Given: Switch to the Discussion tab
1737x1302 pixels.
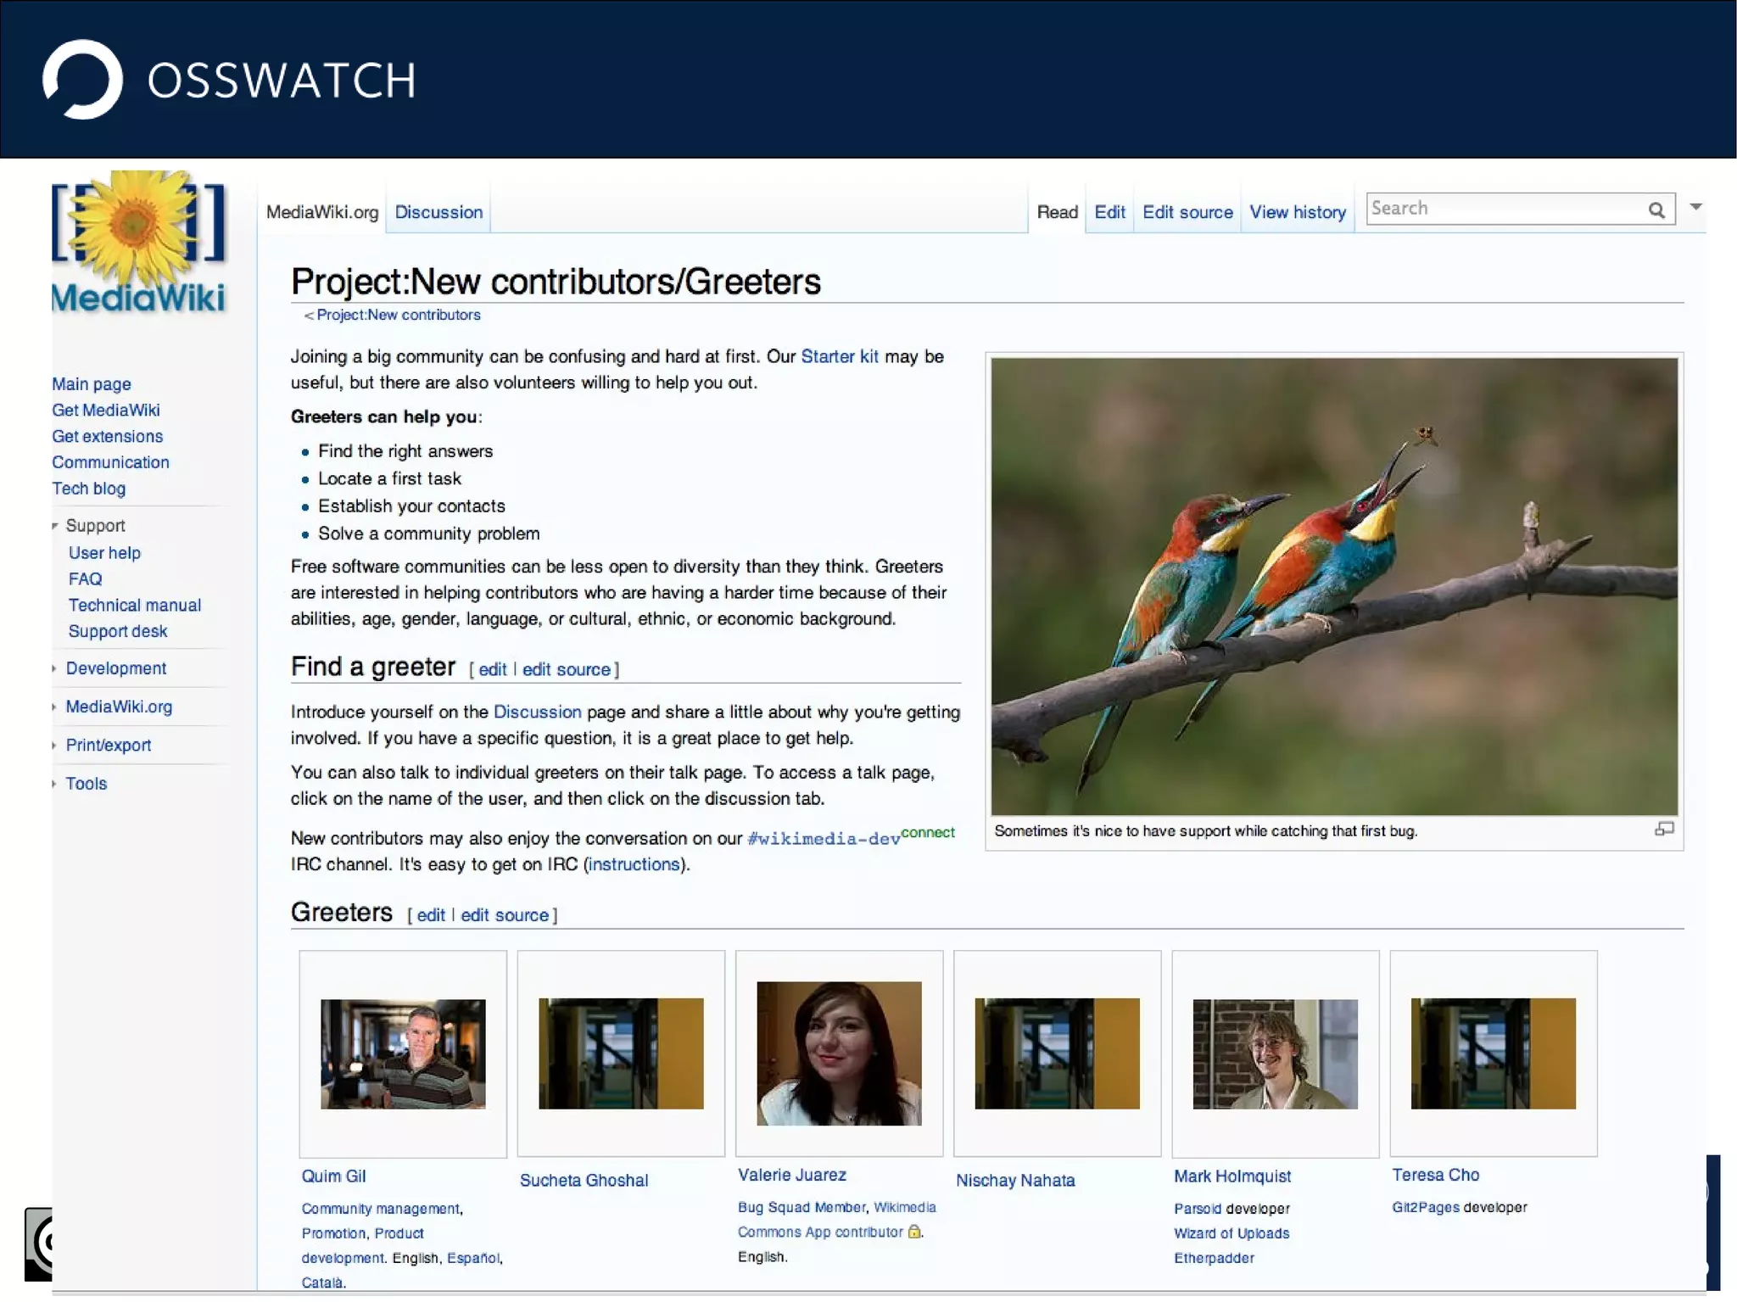Looking at the screenshot, I should point(438,212).
